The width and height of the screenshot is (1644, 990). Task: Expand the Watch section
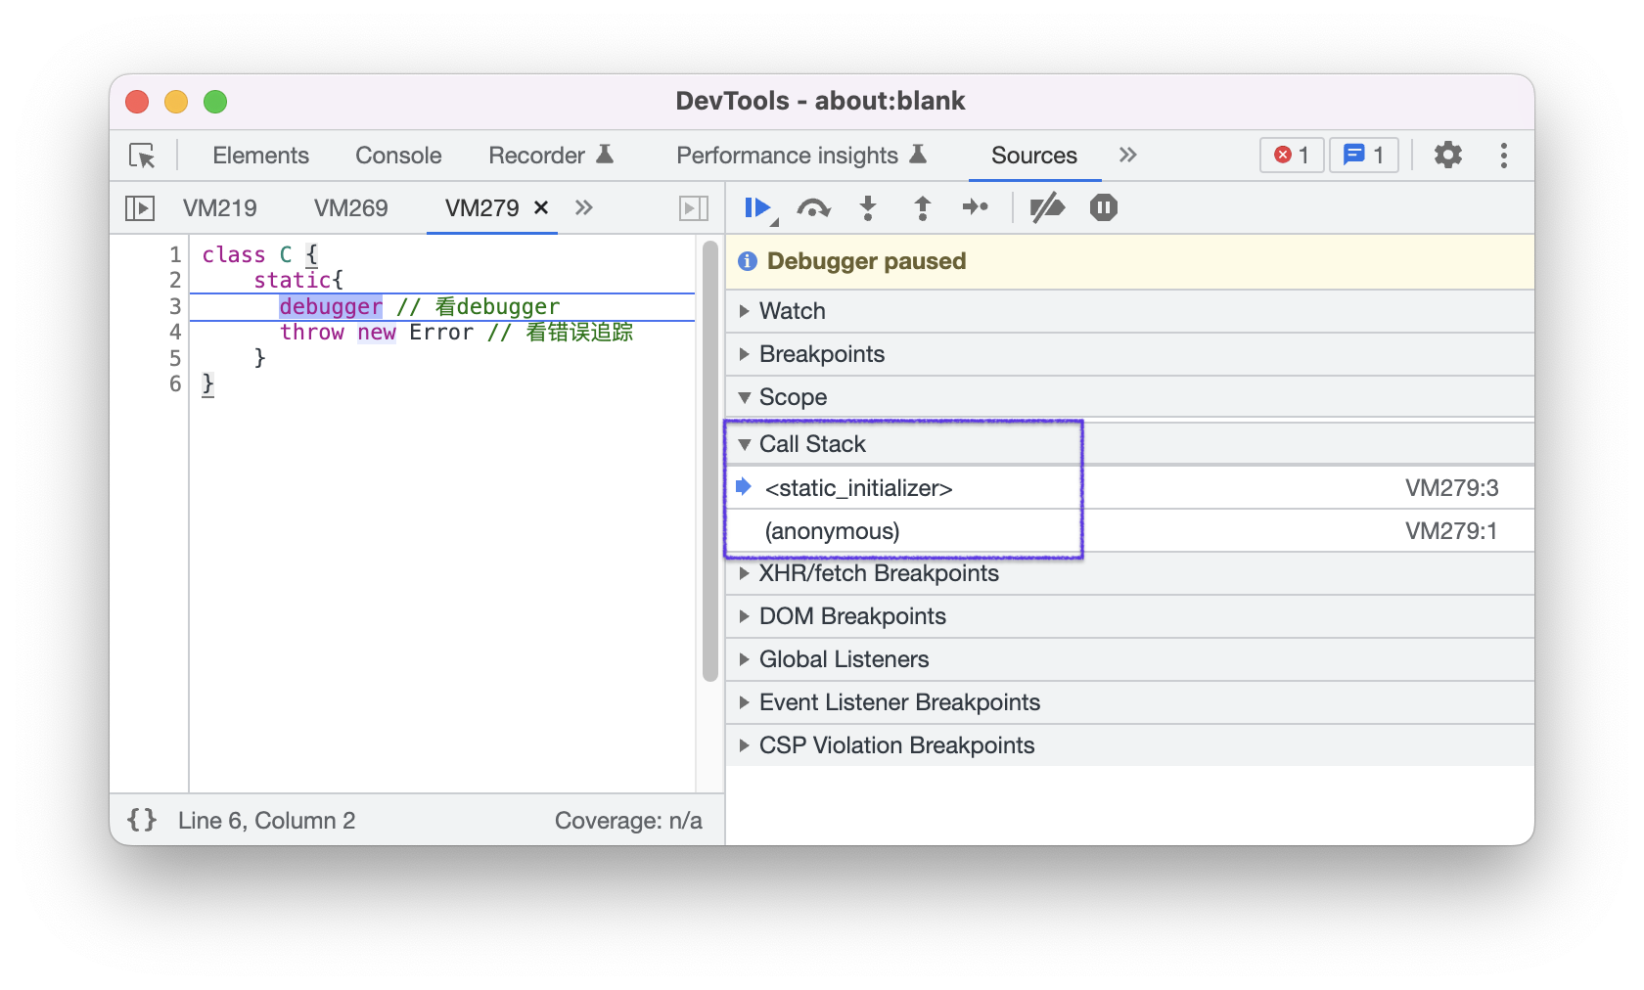[x=1129, y=311]
